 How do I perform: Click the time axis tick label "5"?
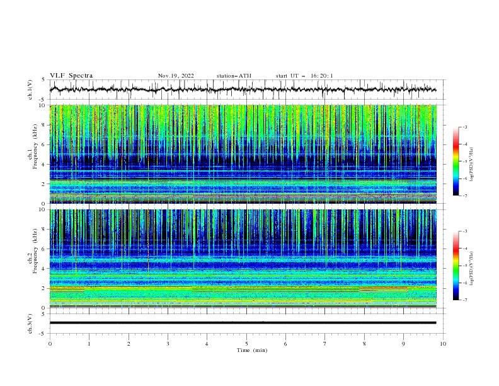click(x=246, y=344)
